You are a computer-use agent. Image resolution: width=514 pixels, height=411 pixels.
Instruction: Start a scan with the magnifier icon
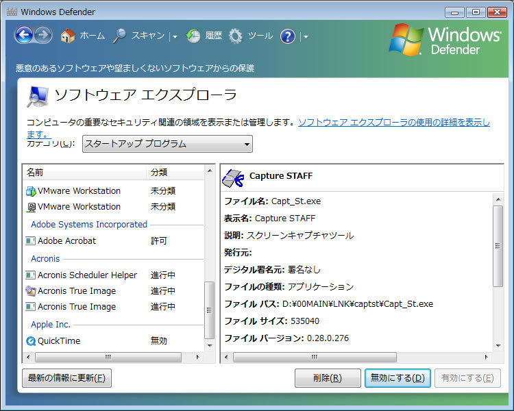coord(119,36)
